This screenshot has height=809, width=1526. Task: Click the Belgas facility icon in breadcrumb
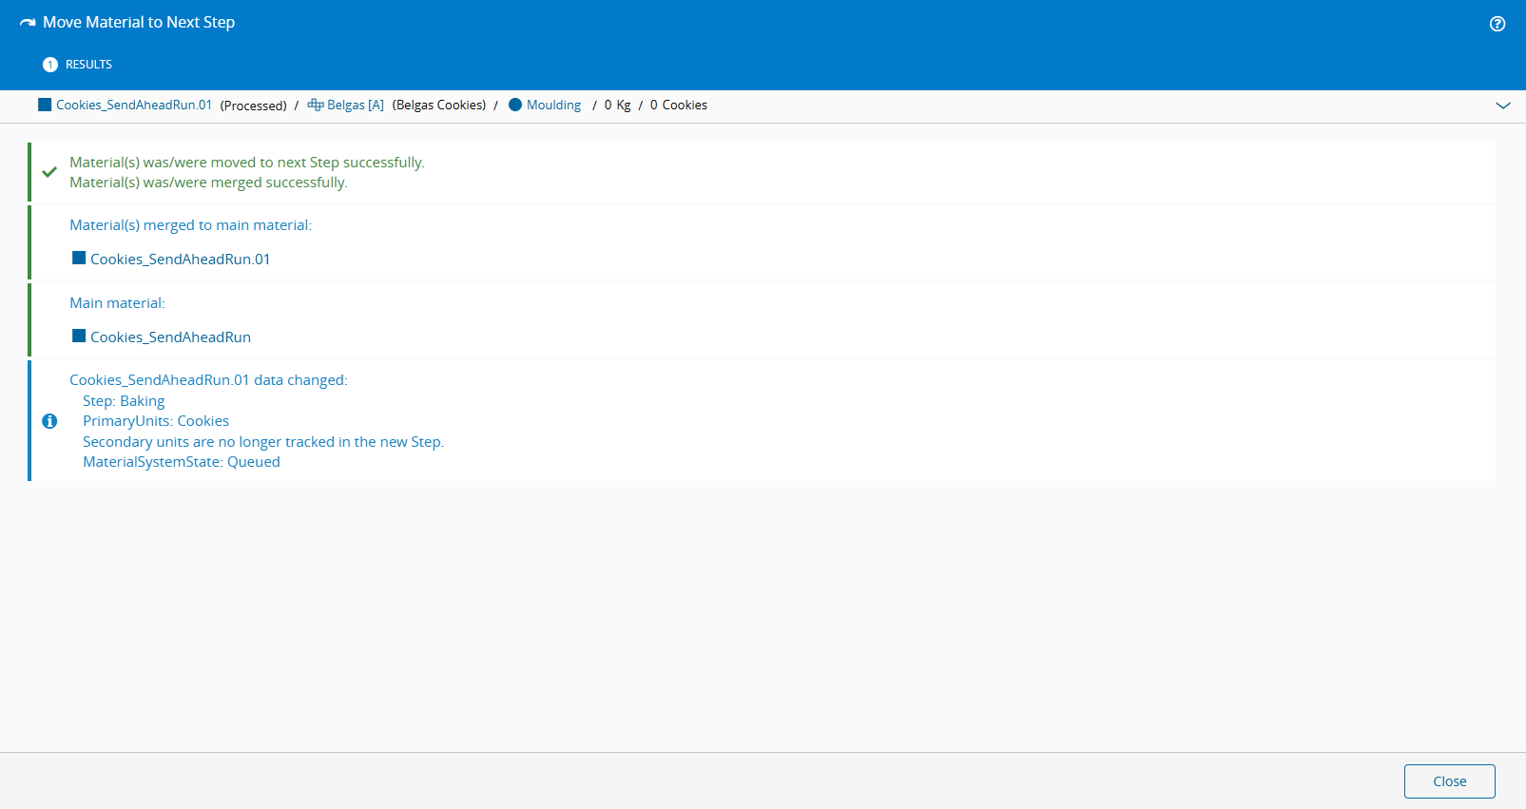click(316, 105)
